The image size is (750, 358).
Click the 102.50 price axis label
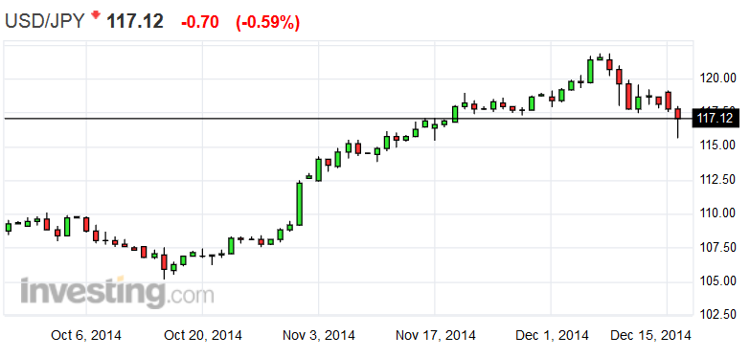coord(717,315)
